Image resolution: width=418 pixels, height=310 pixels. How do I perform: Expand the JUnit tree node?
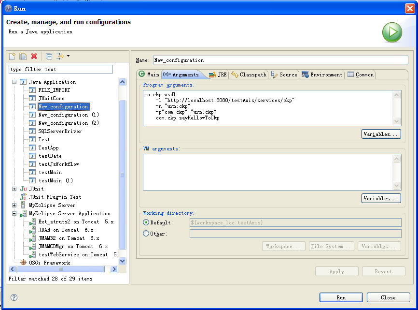pos(14,189)
